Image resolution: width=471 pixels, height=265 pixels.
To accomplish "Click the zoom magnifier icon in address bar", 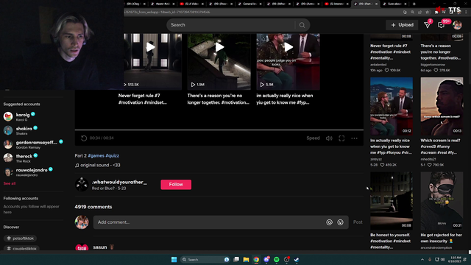I will click(x=412, y=12).
